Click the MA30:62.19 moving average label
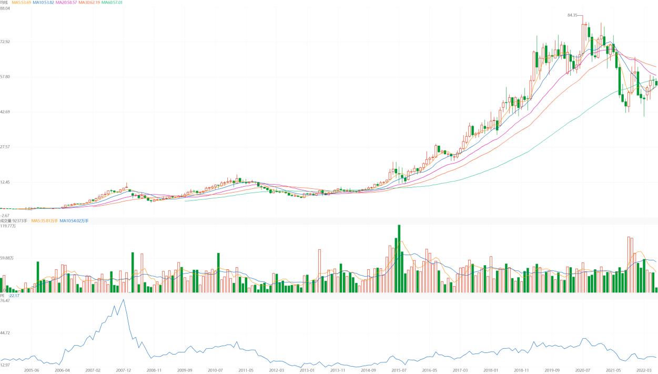 coord(89,3)
